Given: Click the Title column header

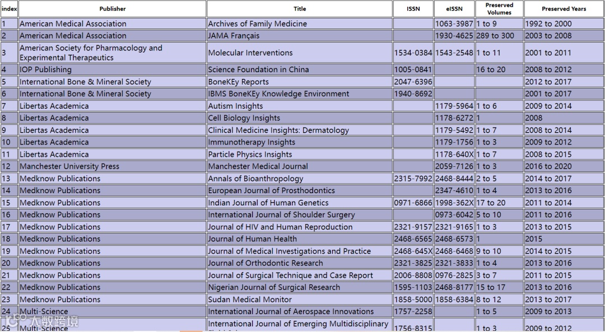Looking at the screenshot, I should (x=300, y=9).
